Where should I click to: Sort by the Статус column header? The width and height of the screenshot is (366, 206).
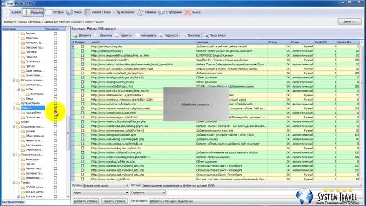click(x=279, y=42)
